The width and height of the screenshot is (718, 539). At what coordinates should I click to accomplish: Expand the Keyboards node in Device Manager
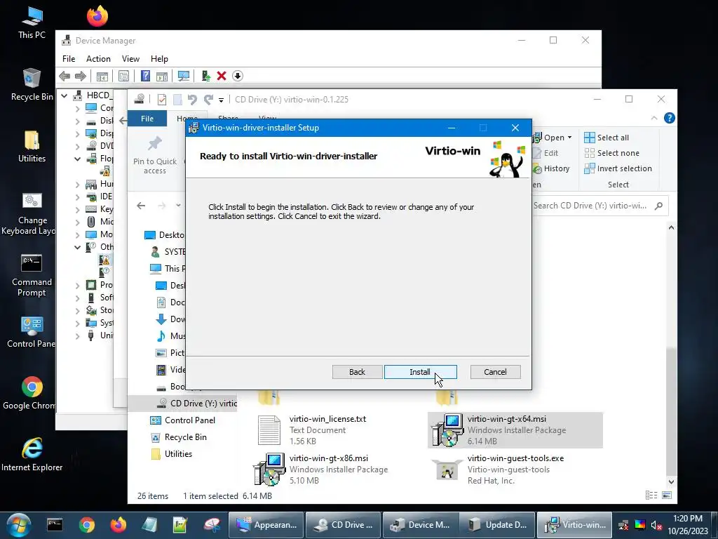pyautogui.click(x=77, y=209)
